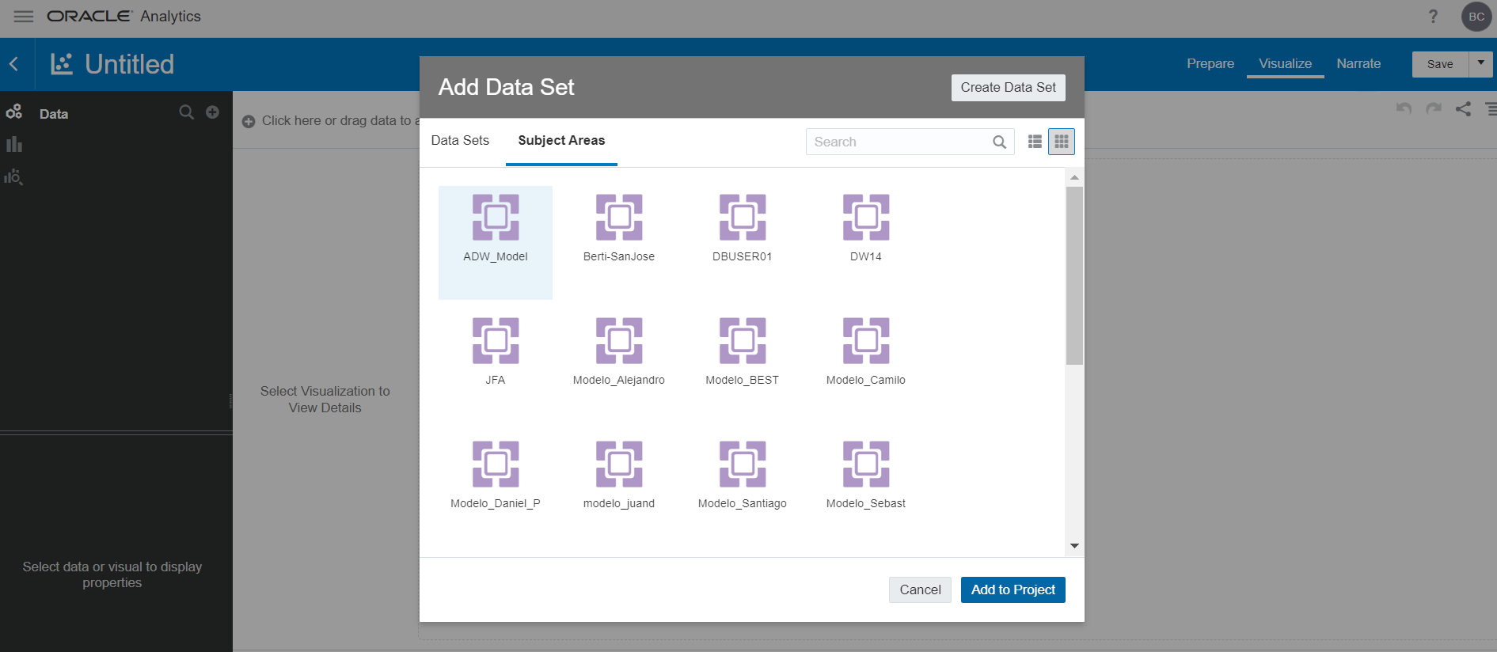
Task: Open the Visualizations panel bar chart icon
Action: [14, 144]
